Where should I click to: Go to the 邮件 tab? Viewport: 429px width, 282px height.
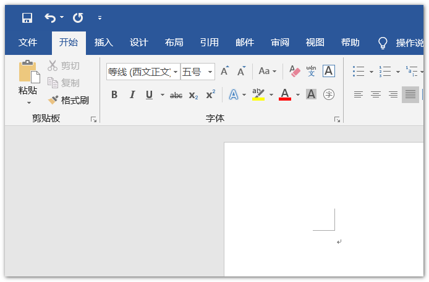(245, 43)
